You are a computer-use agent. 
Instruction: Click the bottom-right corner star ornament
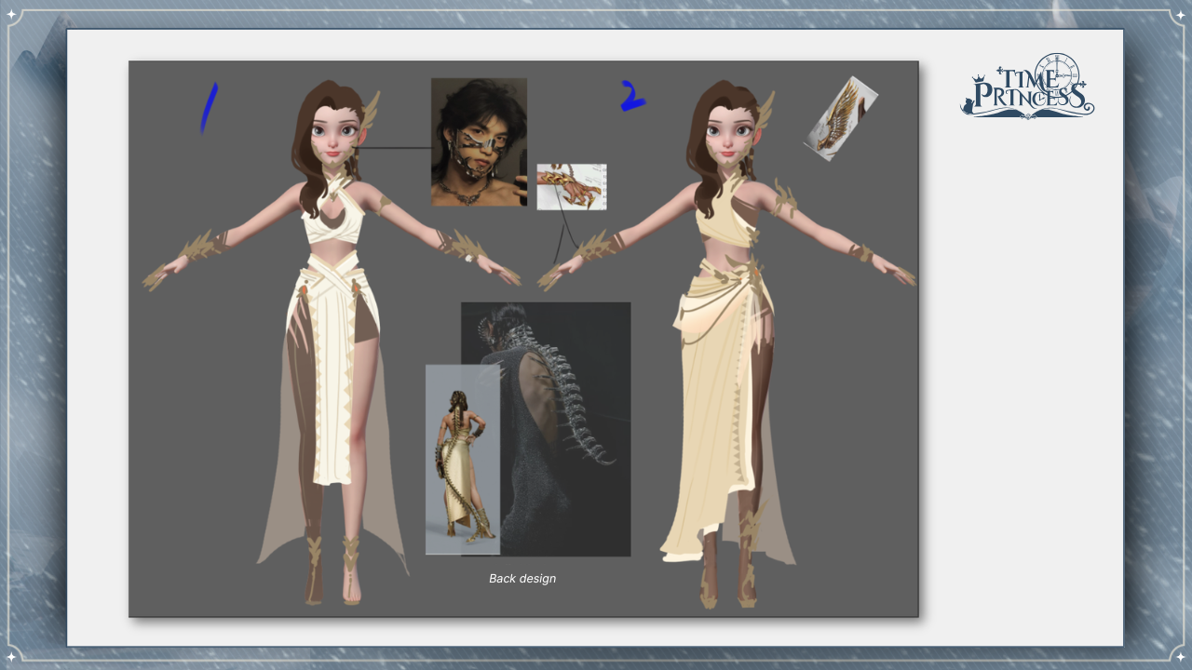coord(1180,657)
